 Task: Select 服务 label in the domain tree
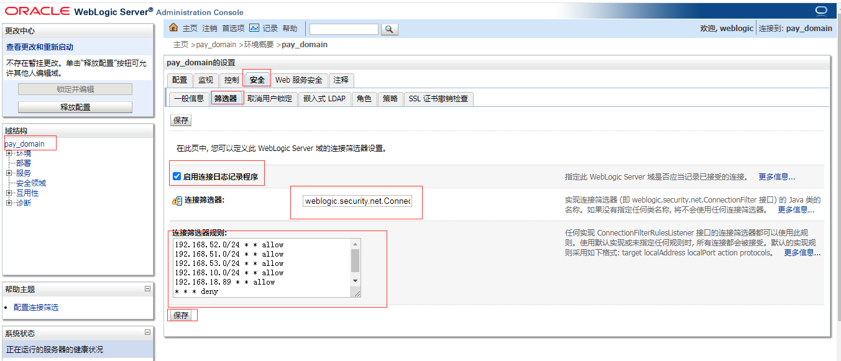pos(24,173)
